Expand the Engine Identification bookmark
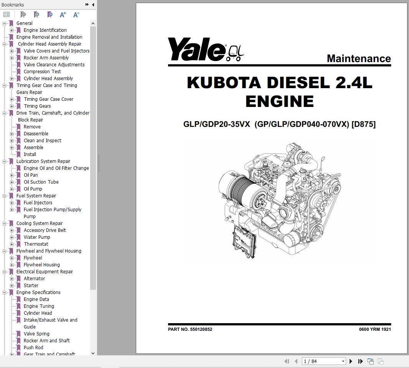Screen dimensions: 409x368 pyautogui.click(x=12, y=30)
